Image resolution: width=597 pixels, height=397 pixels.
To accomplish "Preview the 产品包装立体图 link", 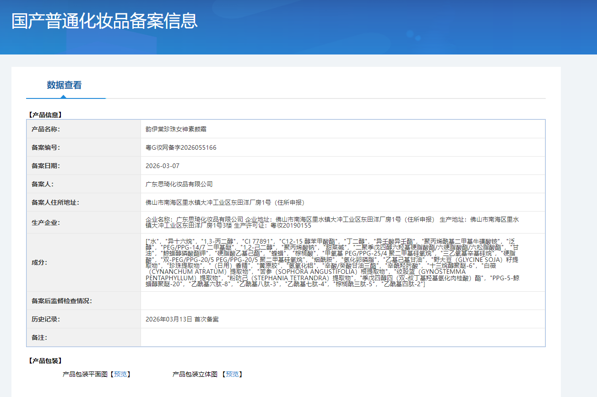I will [232, 374].
